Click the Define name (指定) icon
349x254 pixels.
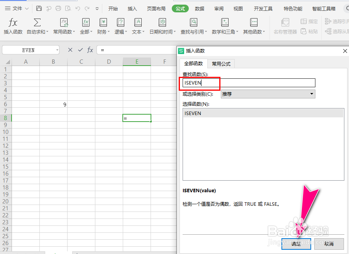[x=303, y=21]
